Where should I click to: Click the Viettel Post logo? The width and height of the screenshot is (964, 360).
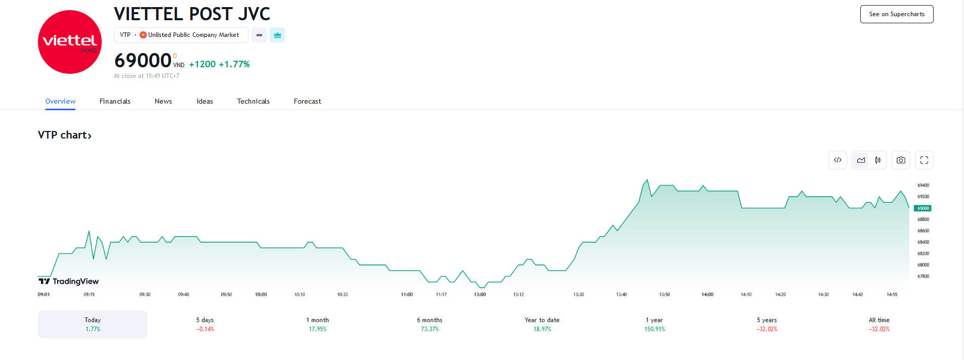coord(70,42)
